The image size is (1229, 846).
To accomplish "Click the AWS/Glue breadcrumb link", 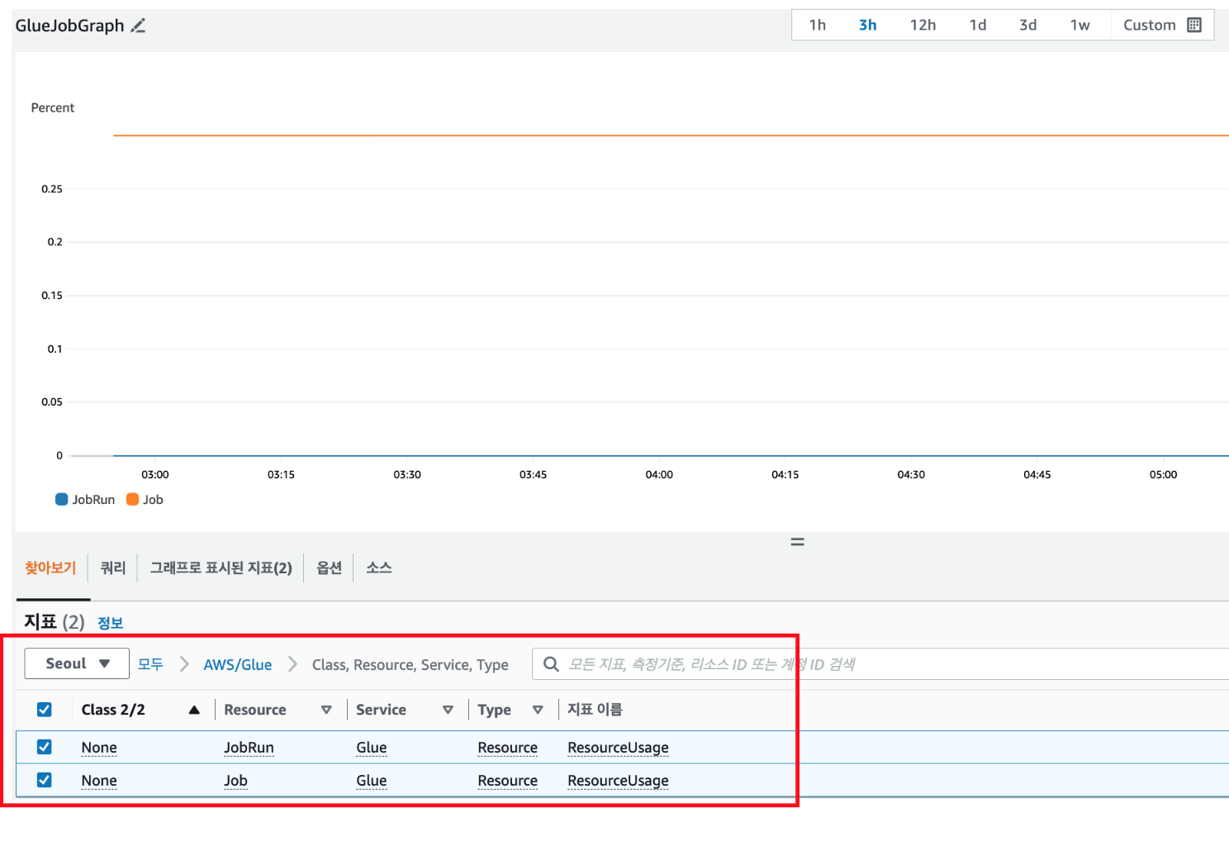I will (237, 663).
